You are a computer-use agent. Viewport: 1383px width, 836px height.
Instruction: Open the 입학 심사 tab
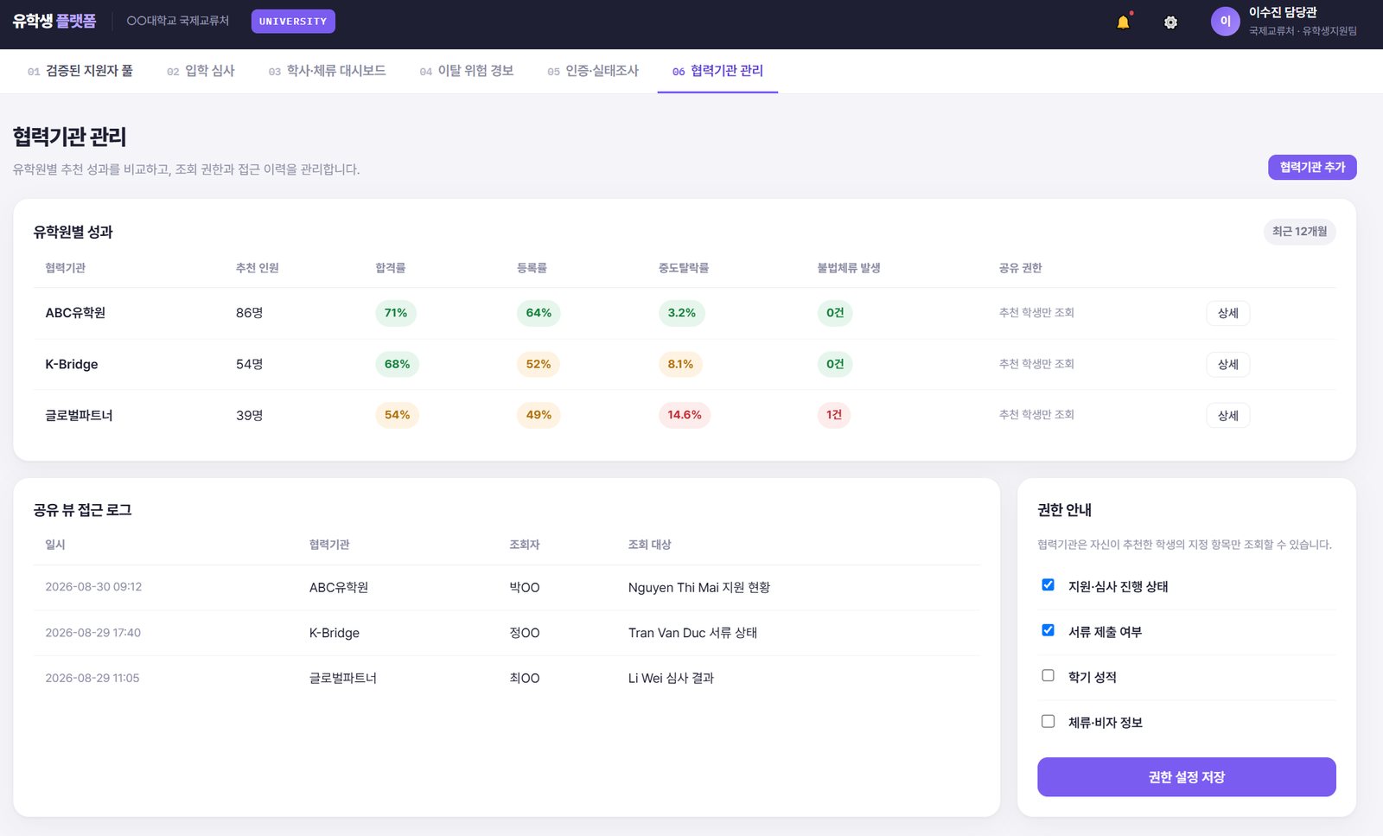click(x=201, y=71)
